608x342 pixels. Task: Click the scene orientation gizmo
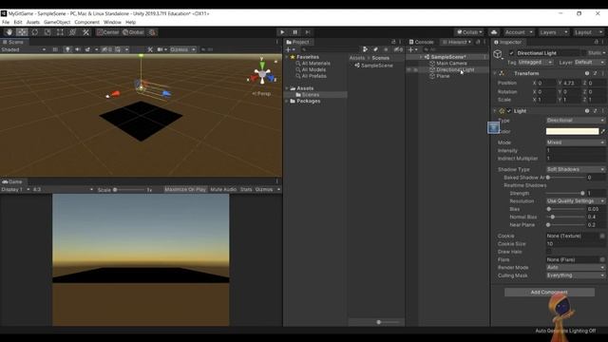(262, 74)
